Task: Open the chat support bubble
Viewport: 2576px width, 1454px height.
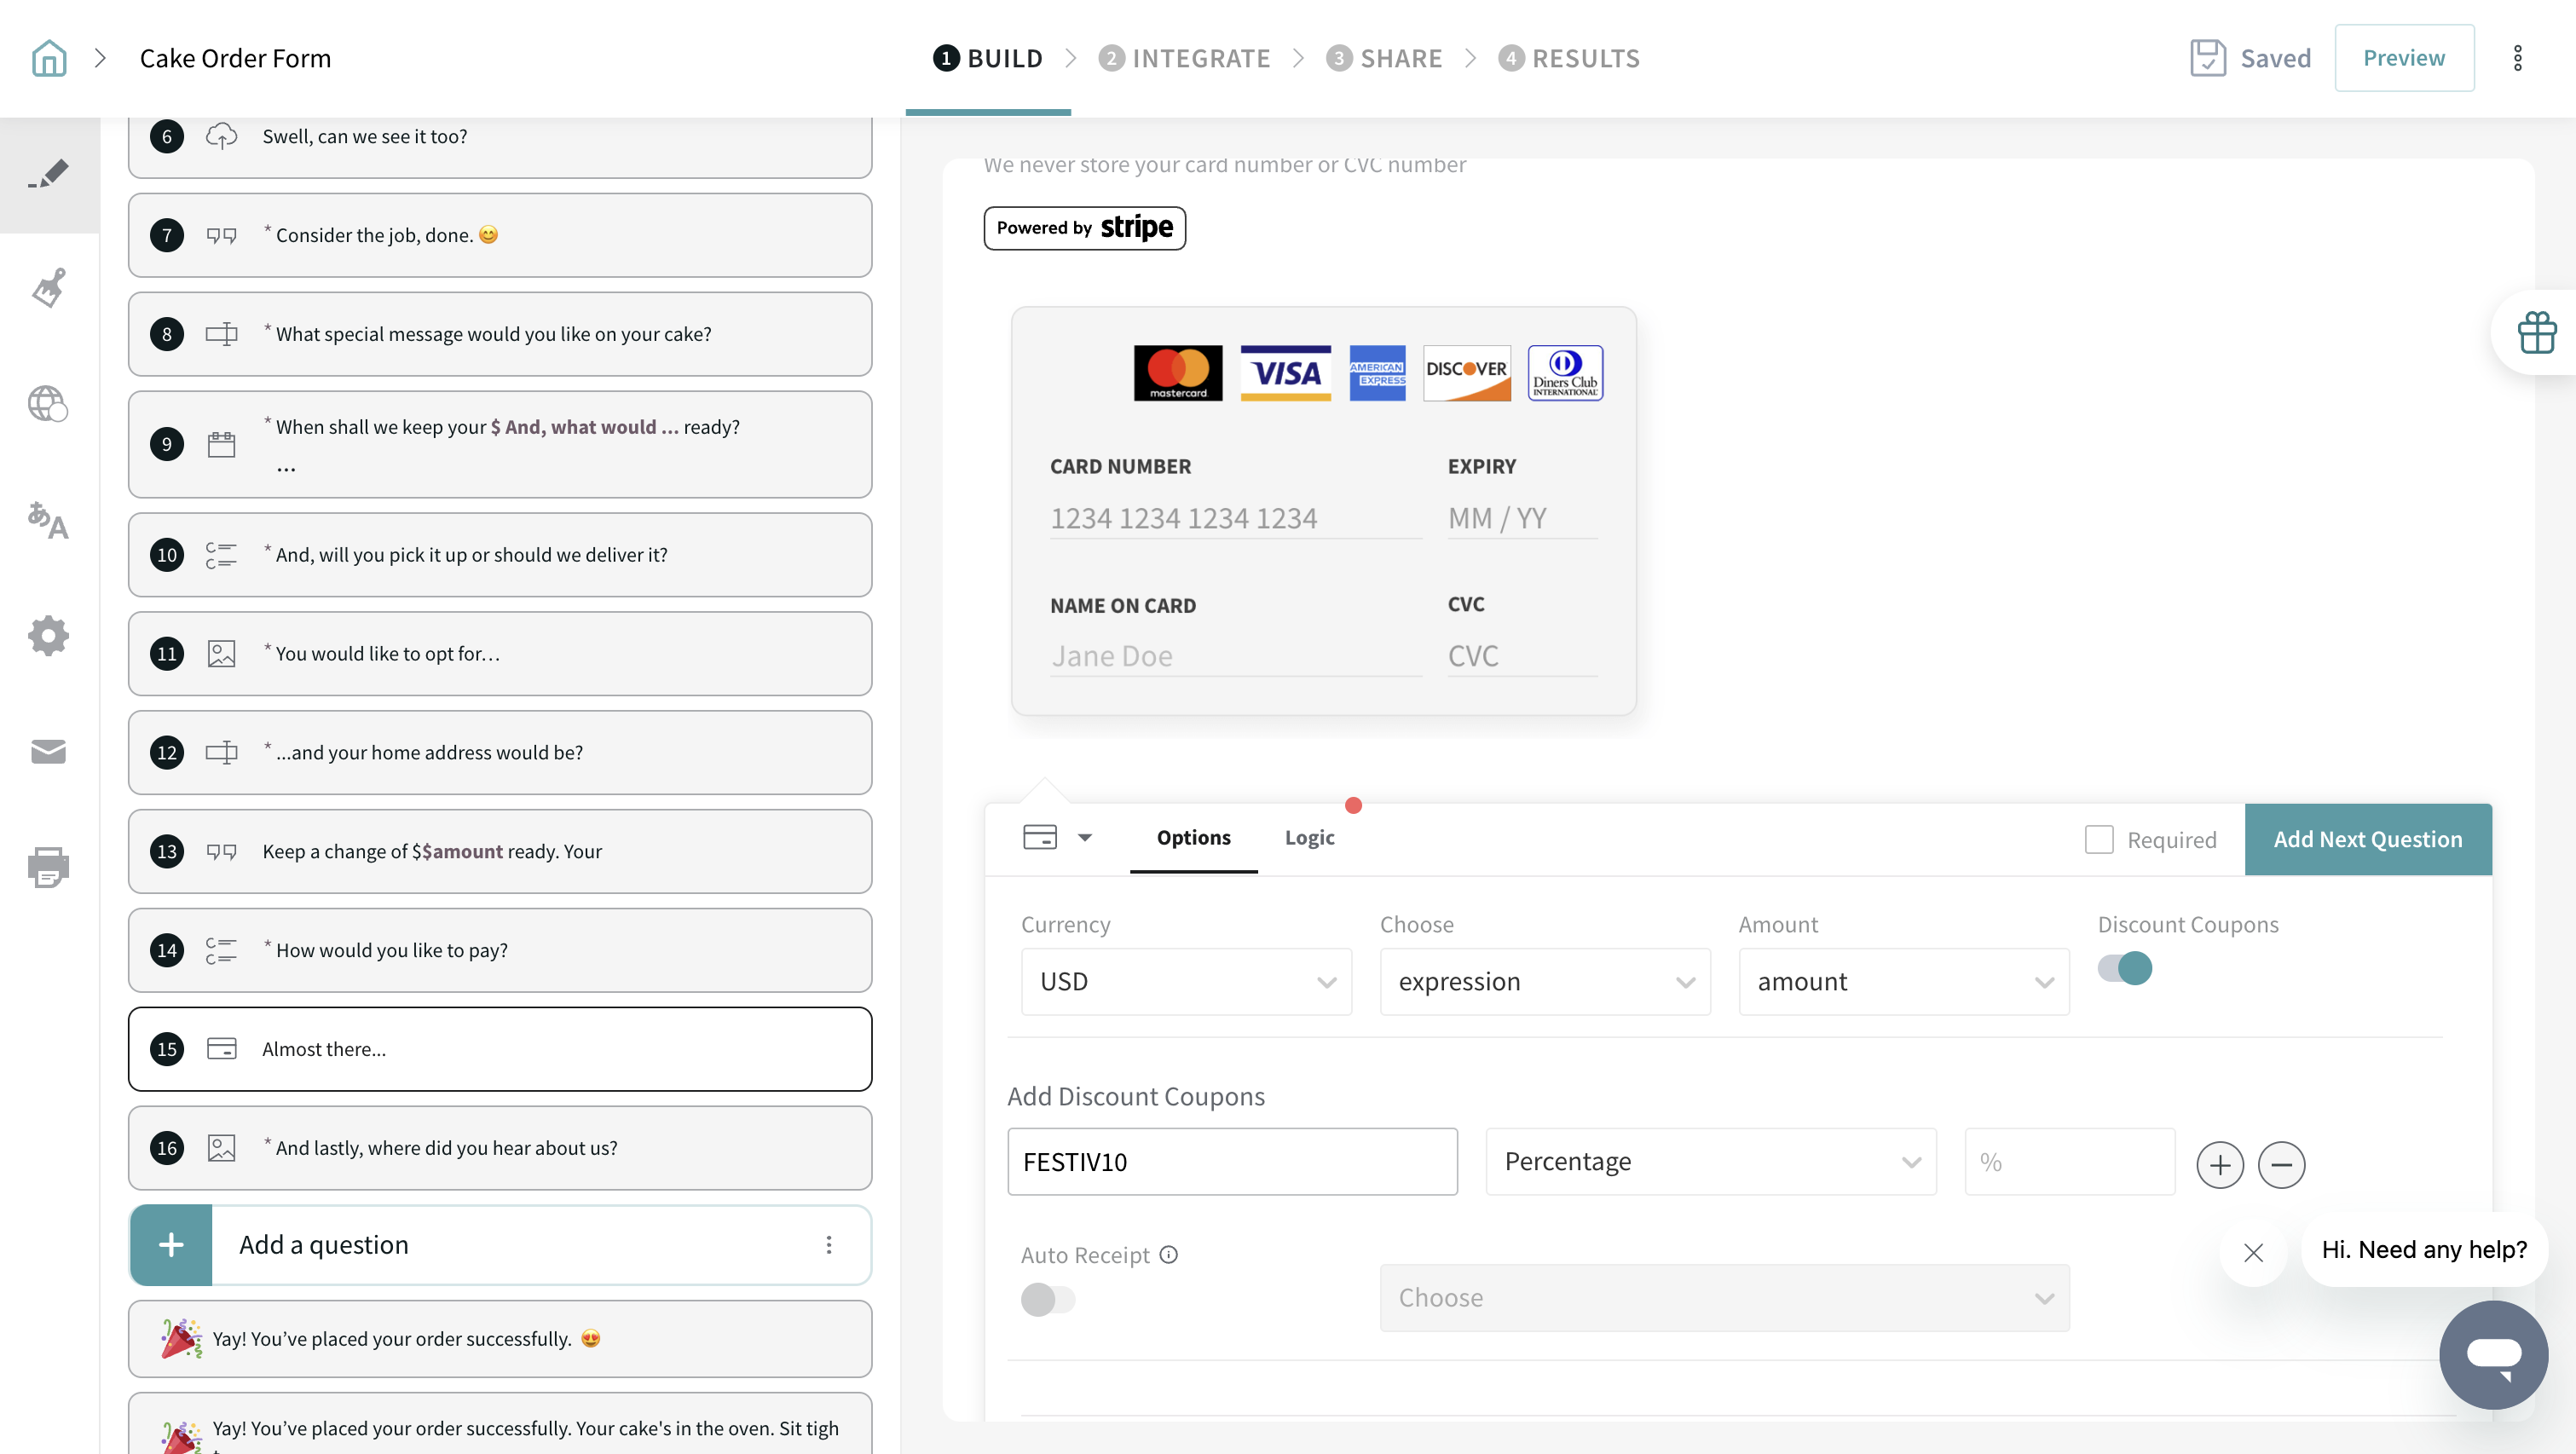Action: (x=2493, y=1355)
